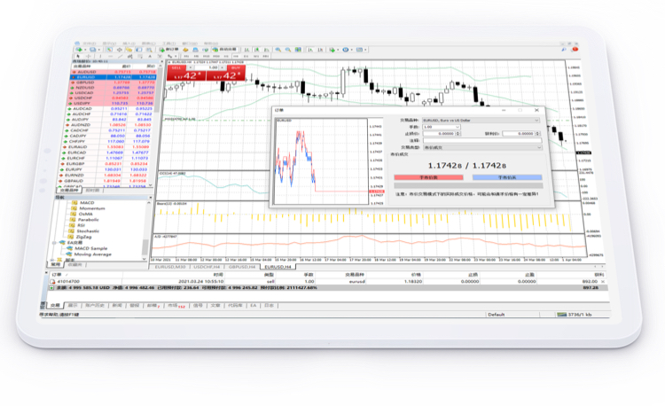Click the Zoom Out magnifier icon
Viewport: 665px width, 406px height.
[288, 50]
